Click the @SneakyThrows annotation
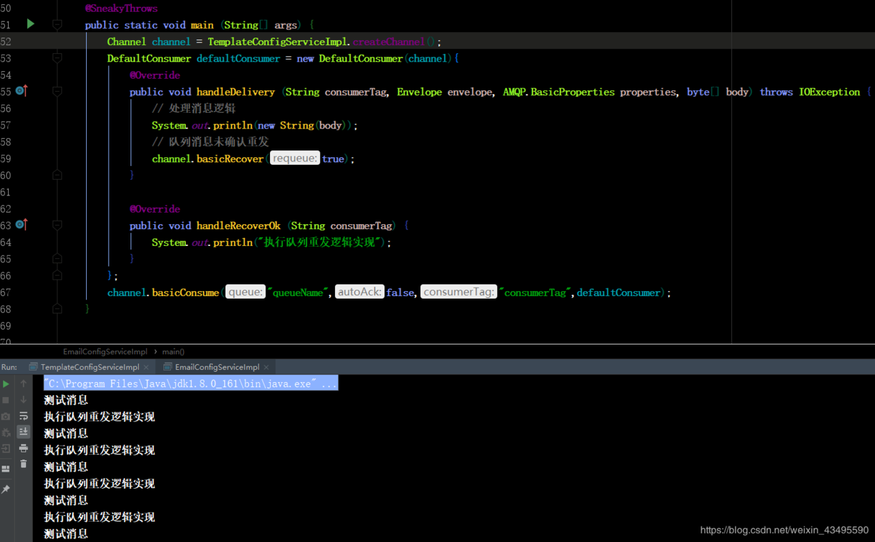The image size is (875, 542). tap(121, 8)
